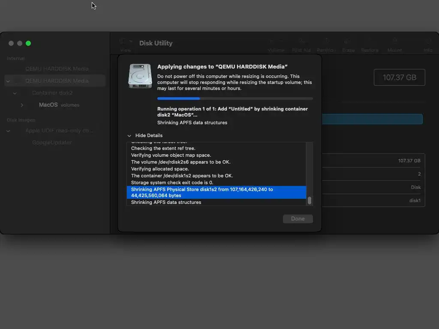Image resolution: width=439 pixels, height=329 pixels.
Task: Click the "disk1" device value in table
Action: [x=415, y=200]
